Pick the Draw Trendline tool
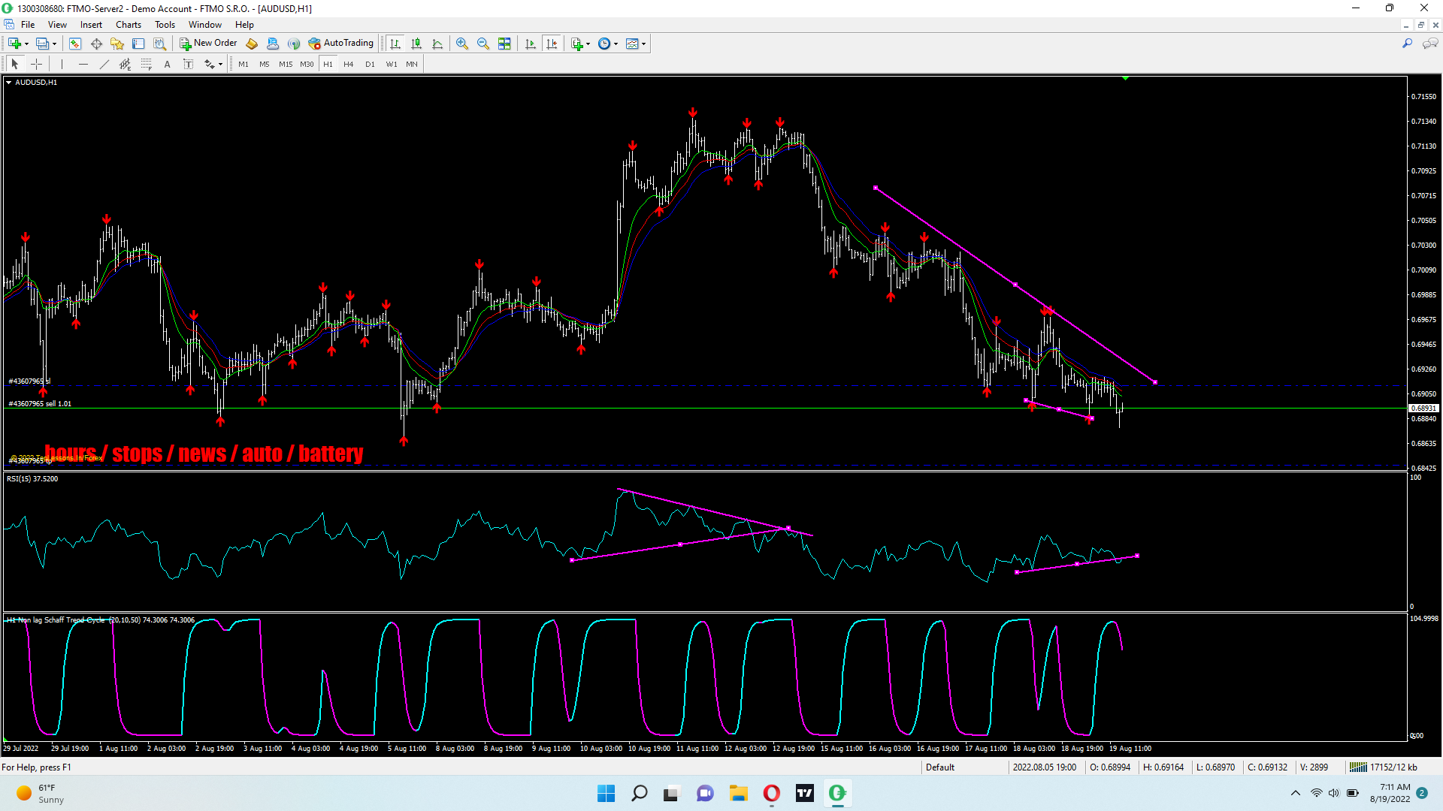The height and width of the screenshot is (811, 1443). tap(104, 65)
